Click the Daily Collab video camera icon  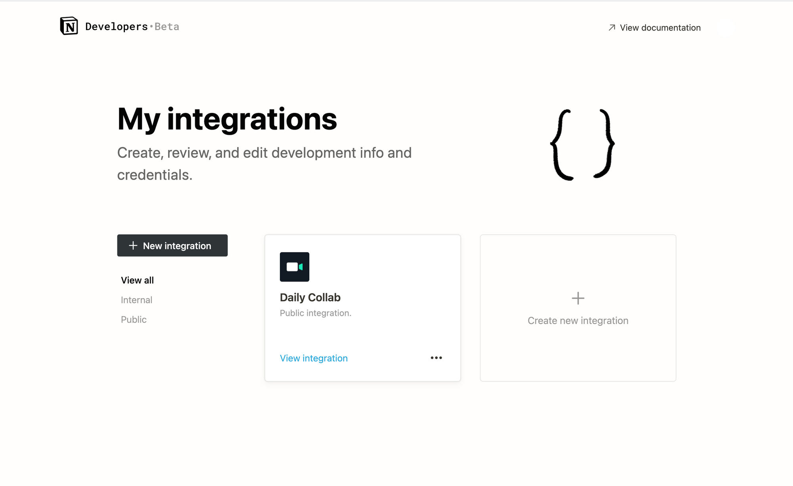pyautogui.click(x=295, y=267)
